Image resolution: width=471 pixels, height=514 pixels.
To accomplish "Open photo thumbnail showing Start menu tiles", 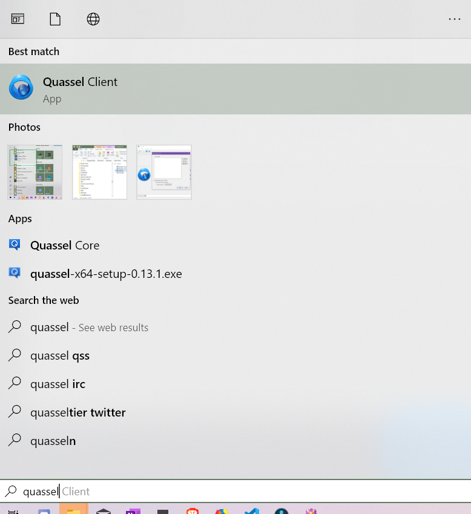I will coord(35,172).
